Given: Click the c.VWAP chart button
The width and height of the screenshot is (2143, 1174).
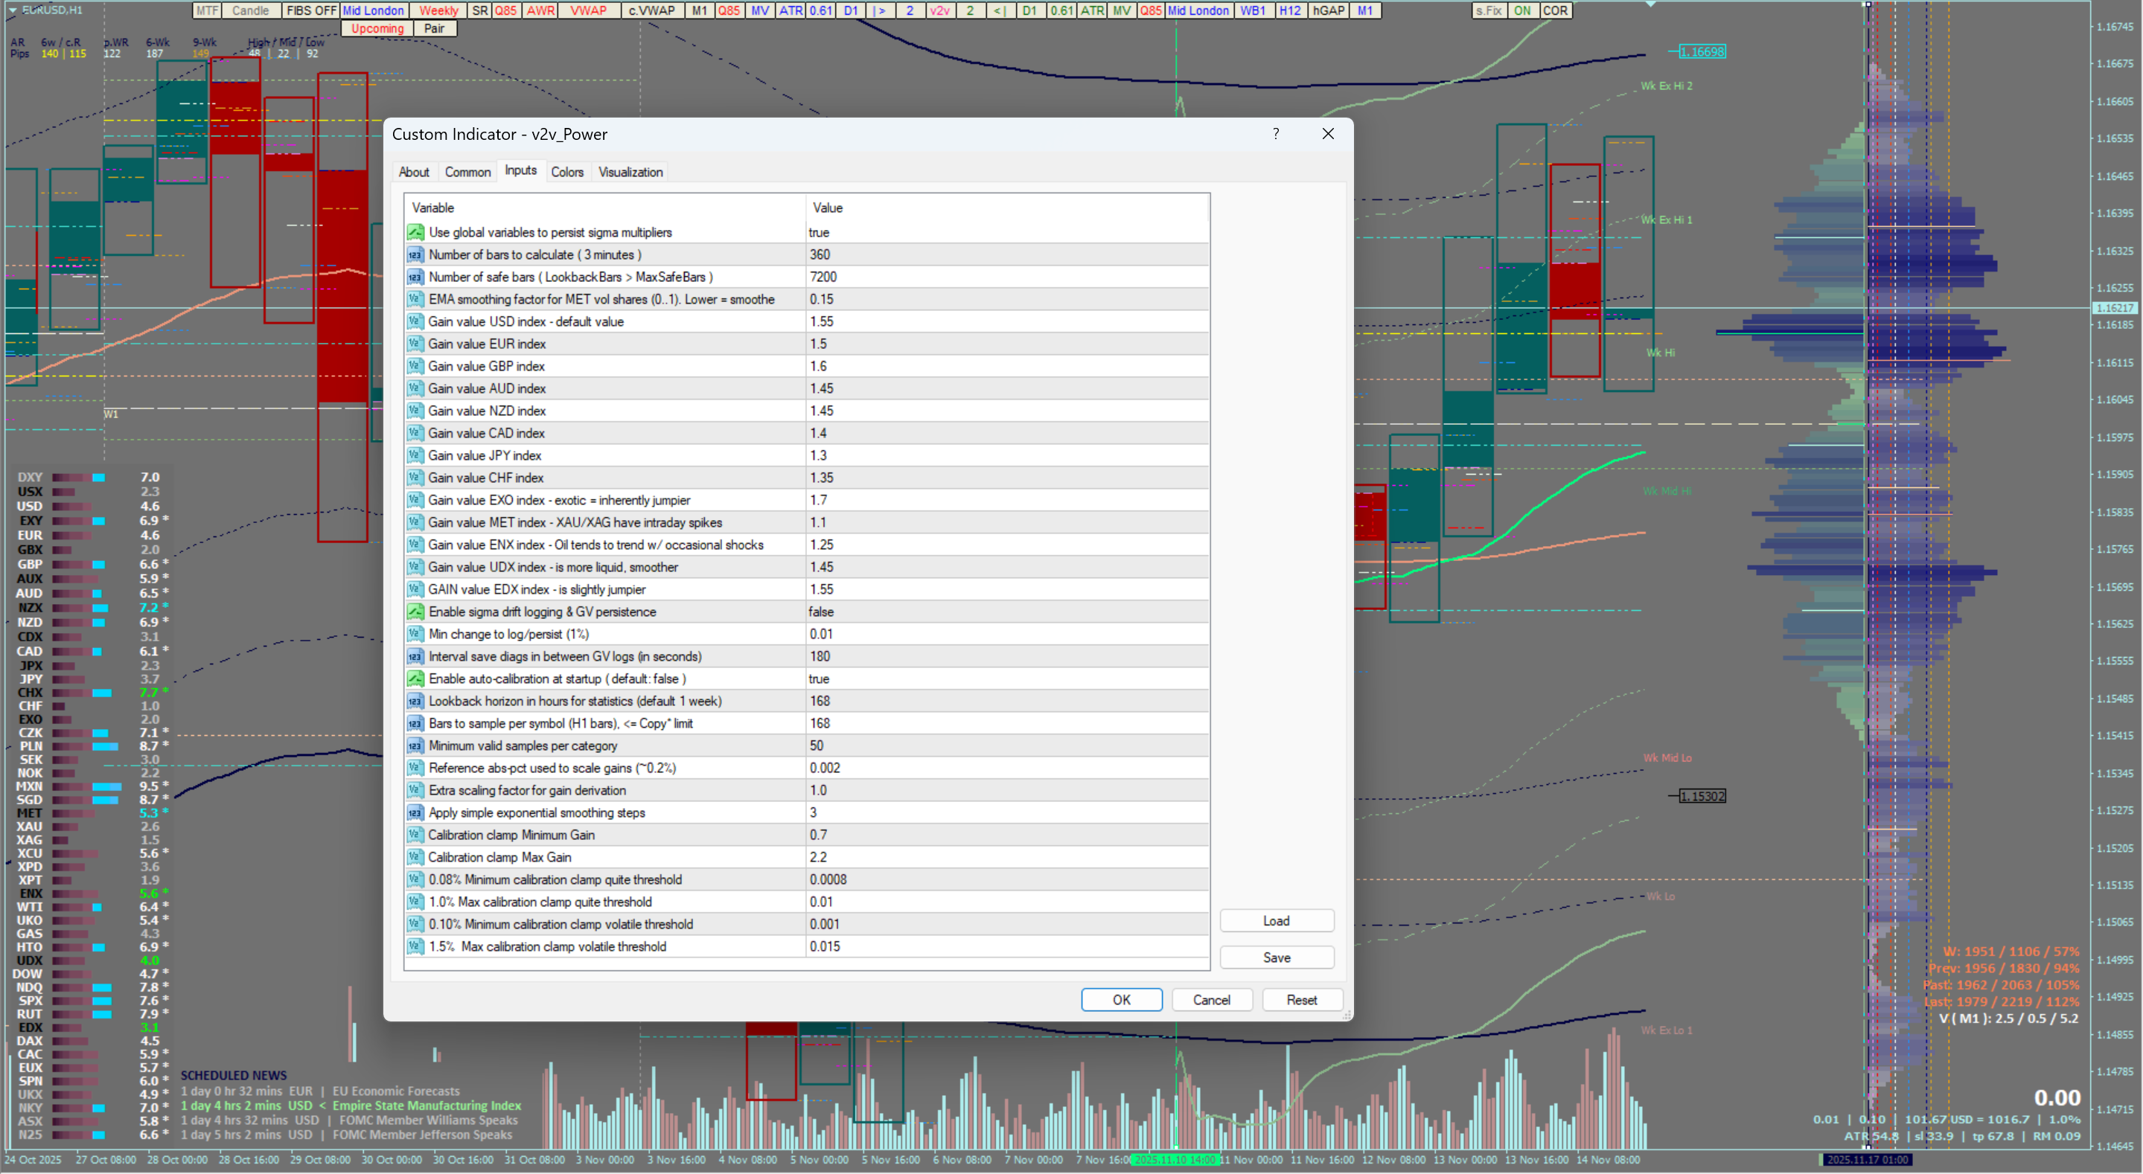Looking at the screenshot, I should (x=651, y=11).
